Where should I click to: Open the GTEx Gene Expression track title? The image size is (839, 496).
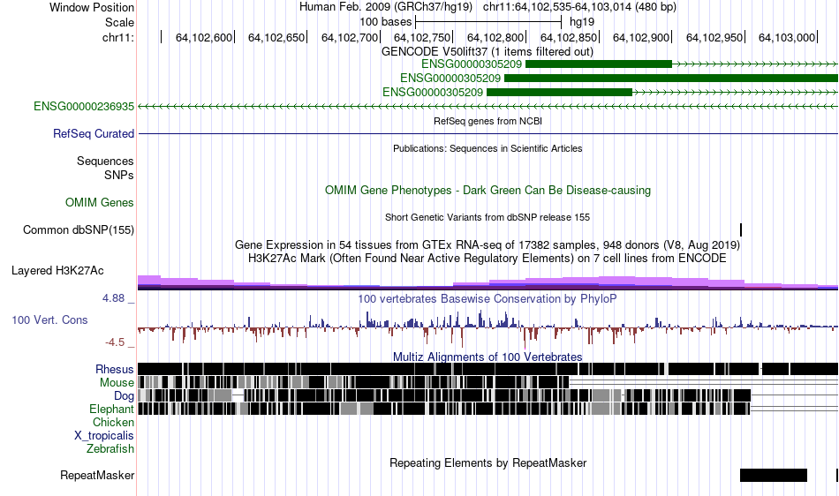point(488,245)
